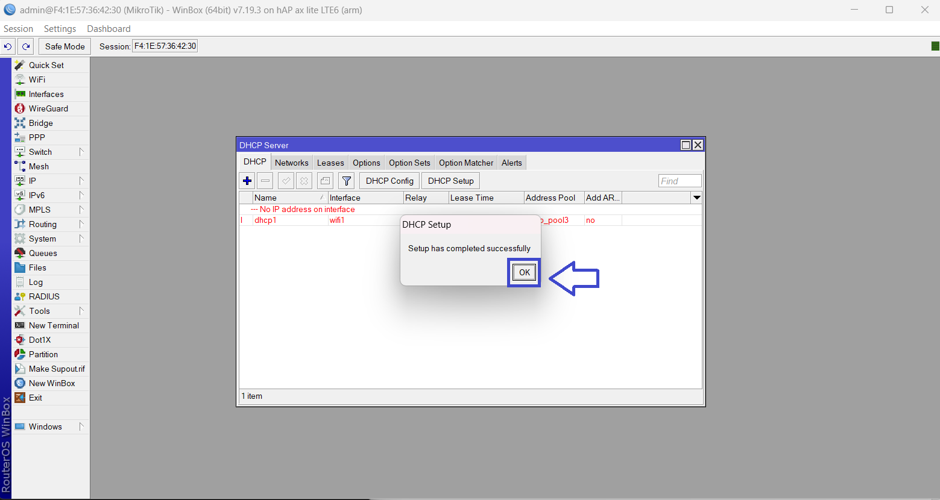Click the checkmark enable icon in DHCP Server
Viewport: 940px width, 500px height.
[286, 181]
